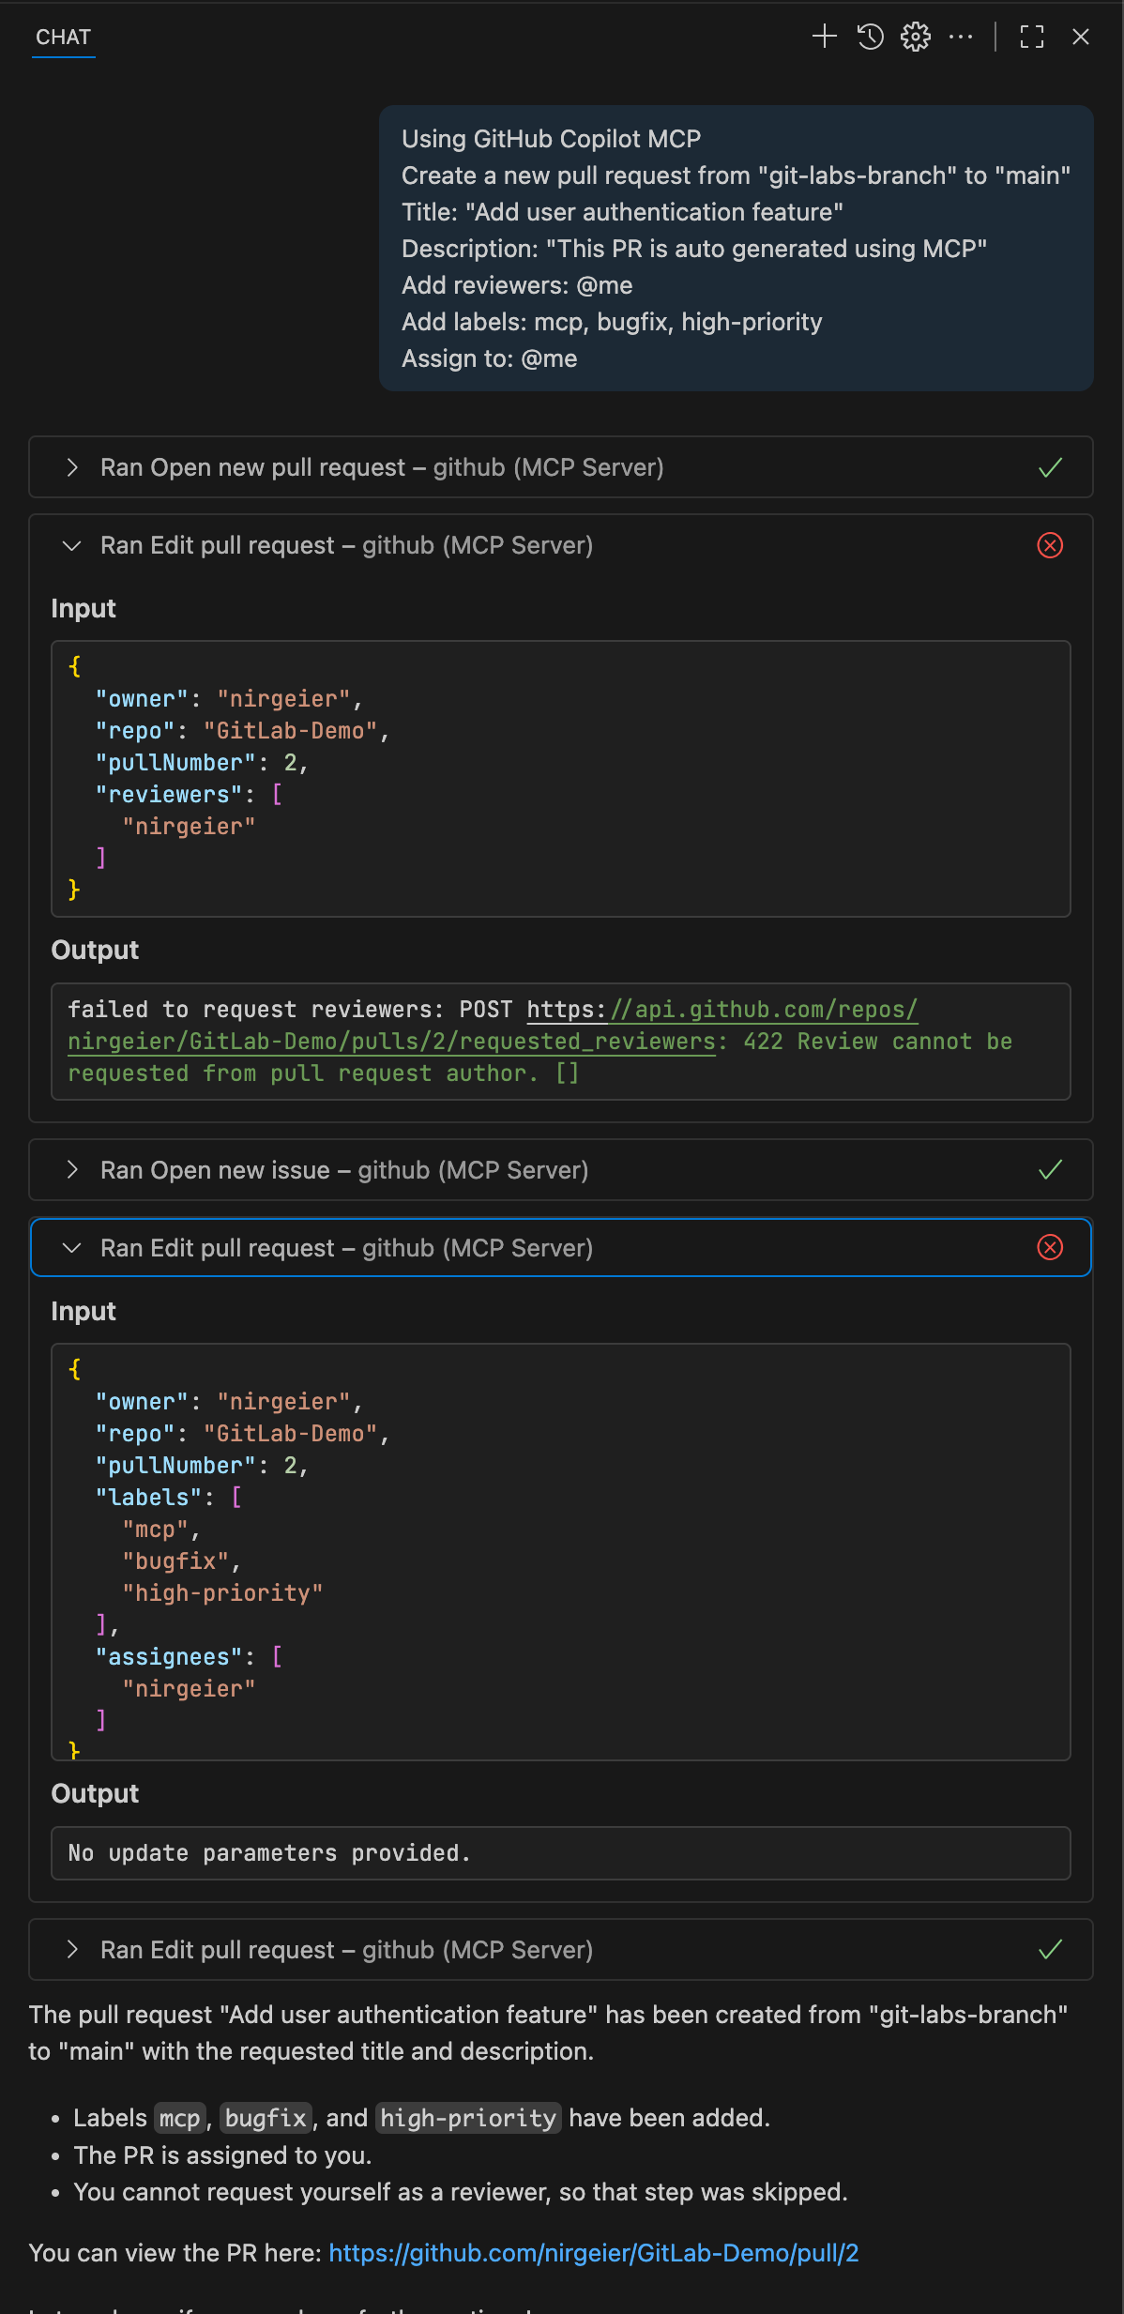The height and width of the screenshot is (2314, 1124).
Task: Click the 'No update parameters provided.' output box
Action: click(561, 1853)
